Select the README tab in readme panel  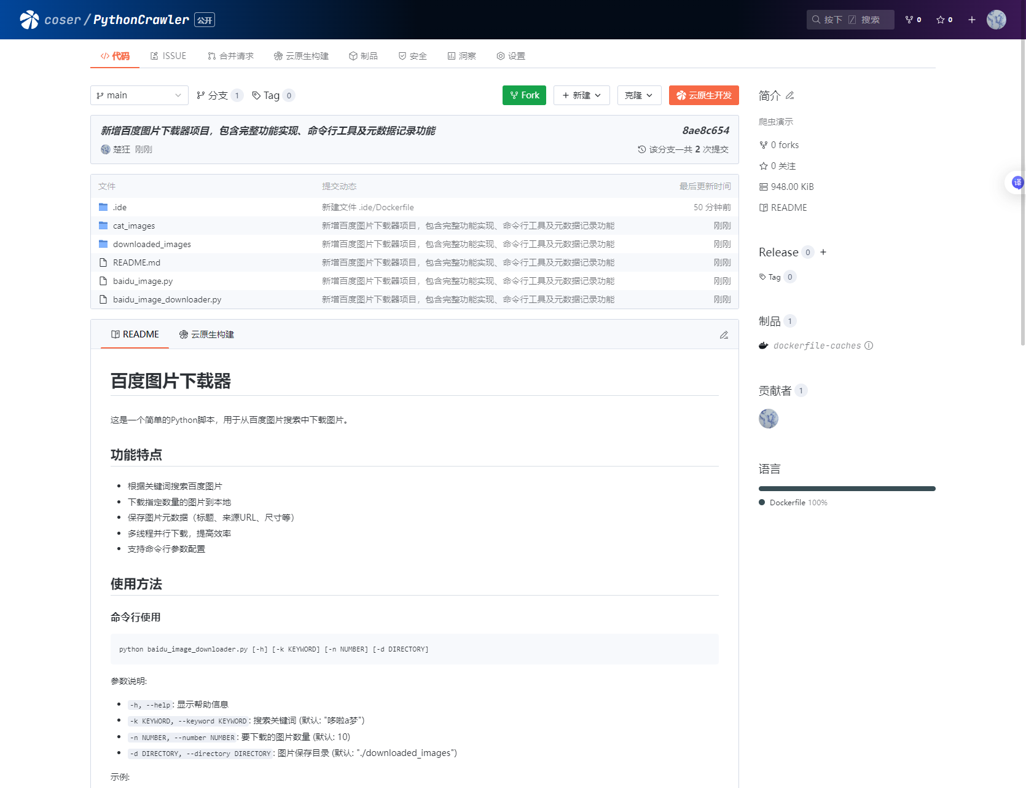click(x=135, y=334)
